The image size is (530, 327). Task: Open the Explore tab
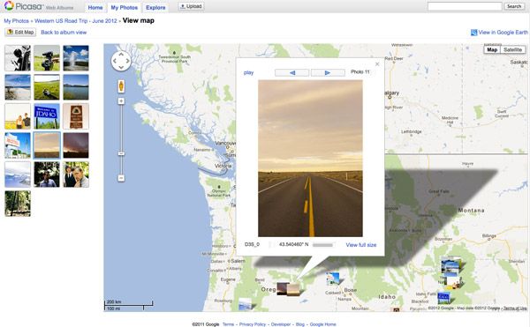point(155,7)
